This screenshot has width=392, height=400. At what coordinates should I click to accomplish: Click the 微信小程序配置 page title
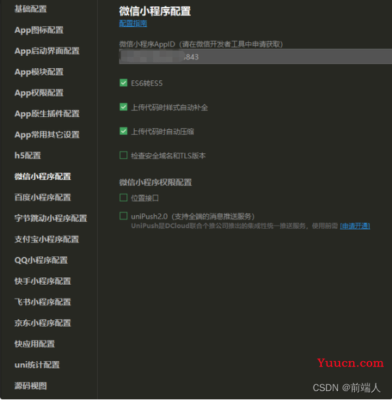pos(155,11)
